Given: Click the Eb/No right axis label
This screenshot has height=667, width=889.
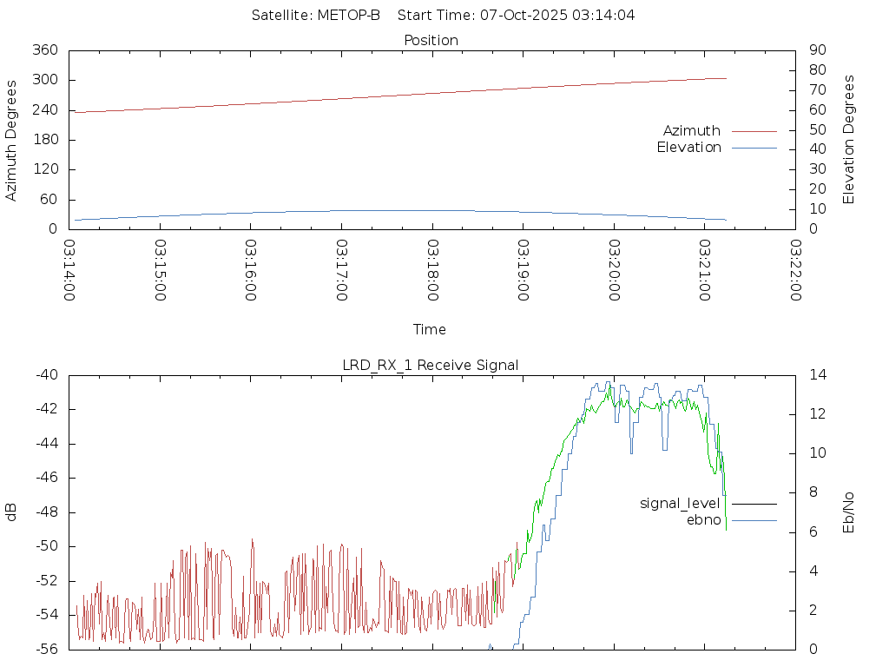Looking at the screenshot, I should pos(849,512).
